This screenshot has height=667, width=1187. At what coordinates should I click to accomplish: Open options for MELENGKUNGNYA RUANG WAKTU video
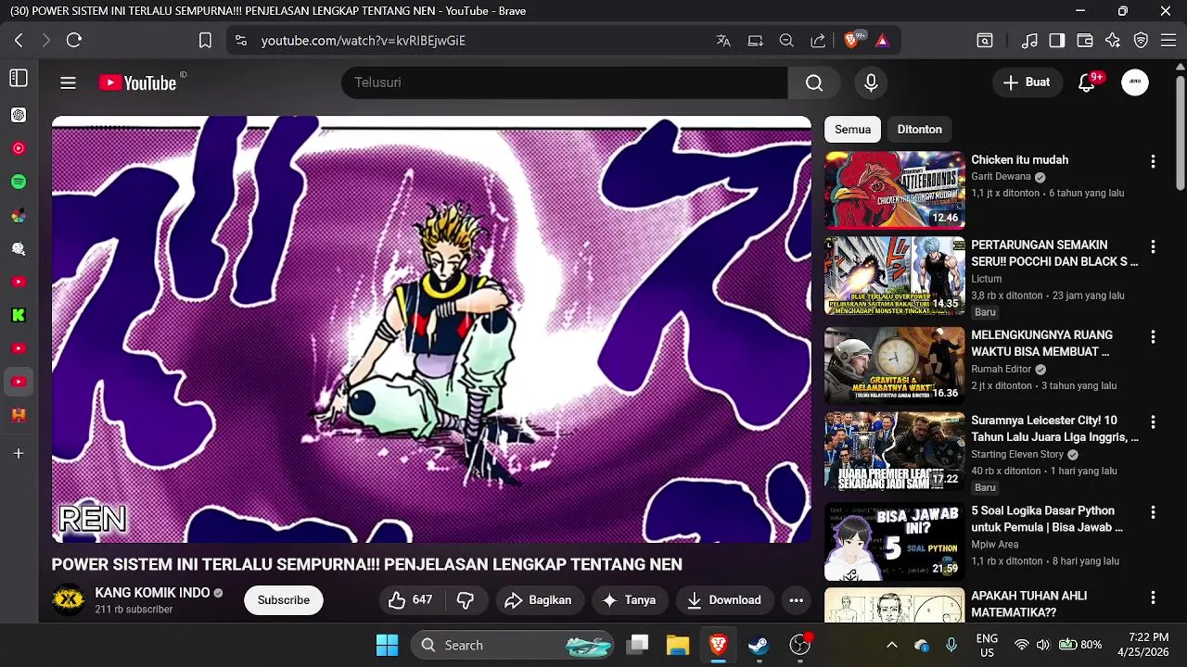click(x=1153, y=336)
